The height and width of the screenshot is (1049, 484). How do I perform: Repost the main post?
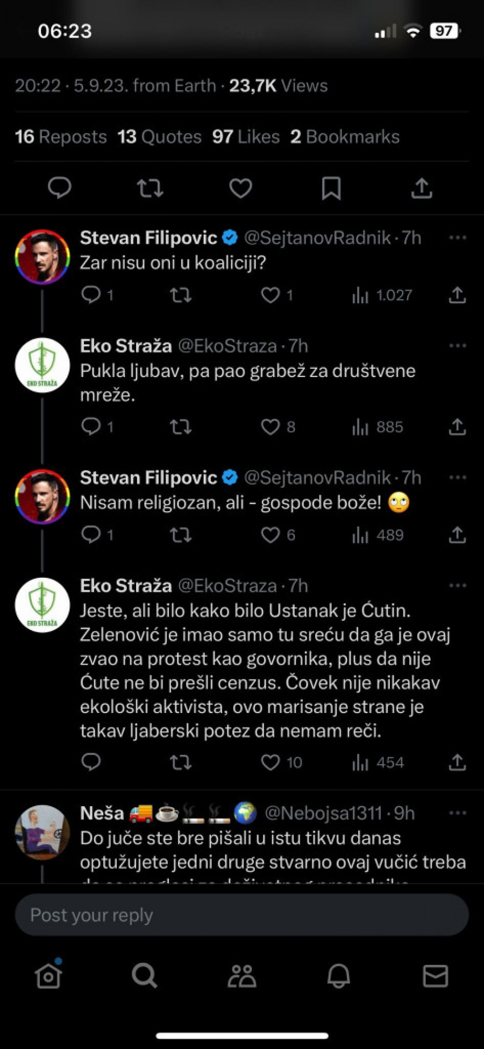coord(150,188)
